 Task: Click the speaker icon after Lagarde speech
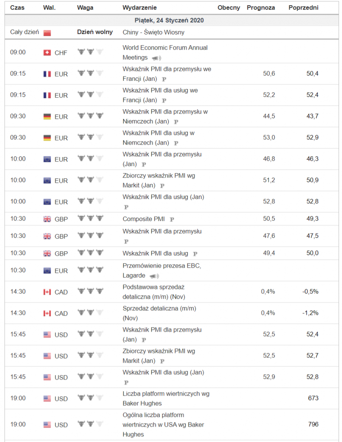[154, 276]
